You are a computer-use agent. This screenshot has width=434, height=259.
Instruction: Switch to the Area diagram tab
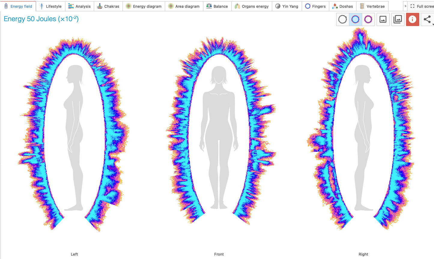[184, 6]
